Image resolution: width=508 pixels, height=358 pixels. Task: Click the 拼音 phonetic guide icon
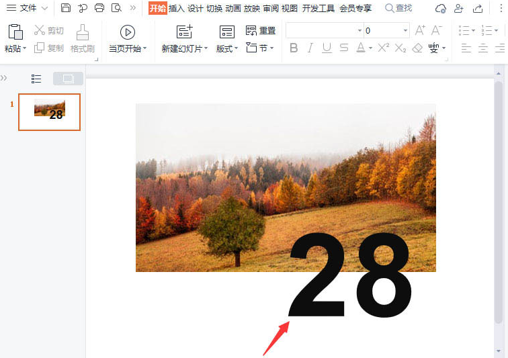coord(434,48)
